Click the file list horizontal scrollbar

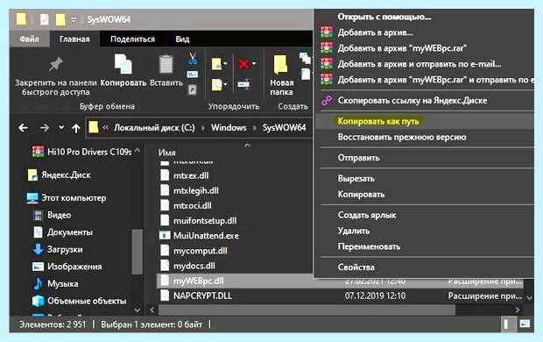pos(307,310)
